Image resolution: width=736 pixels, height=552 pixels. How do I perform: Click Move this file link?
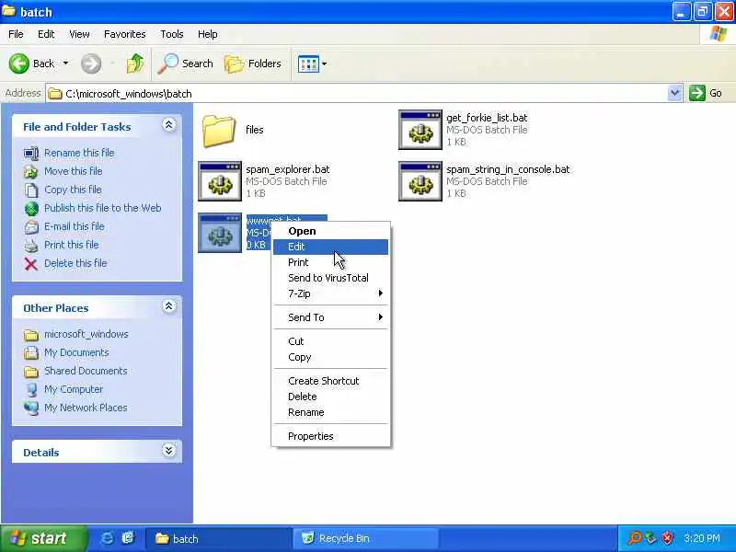point(74,171)
